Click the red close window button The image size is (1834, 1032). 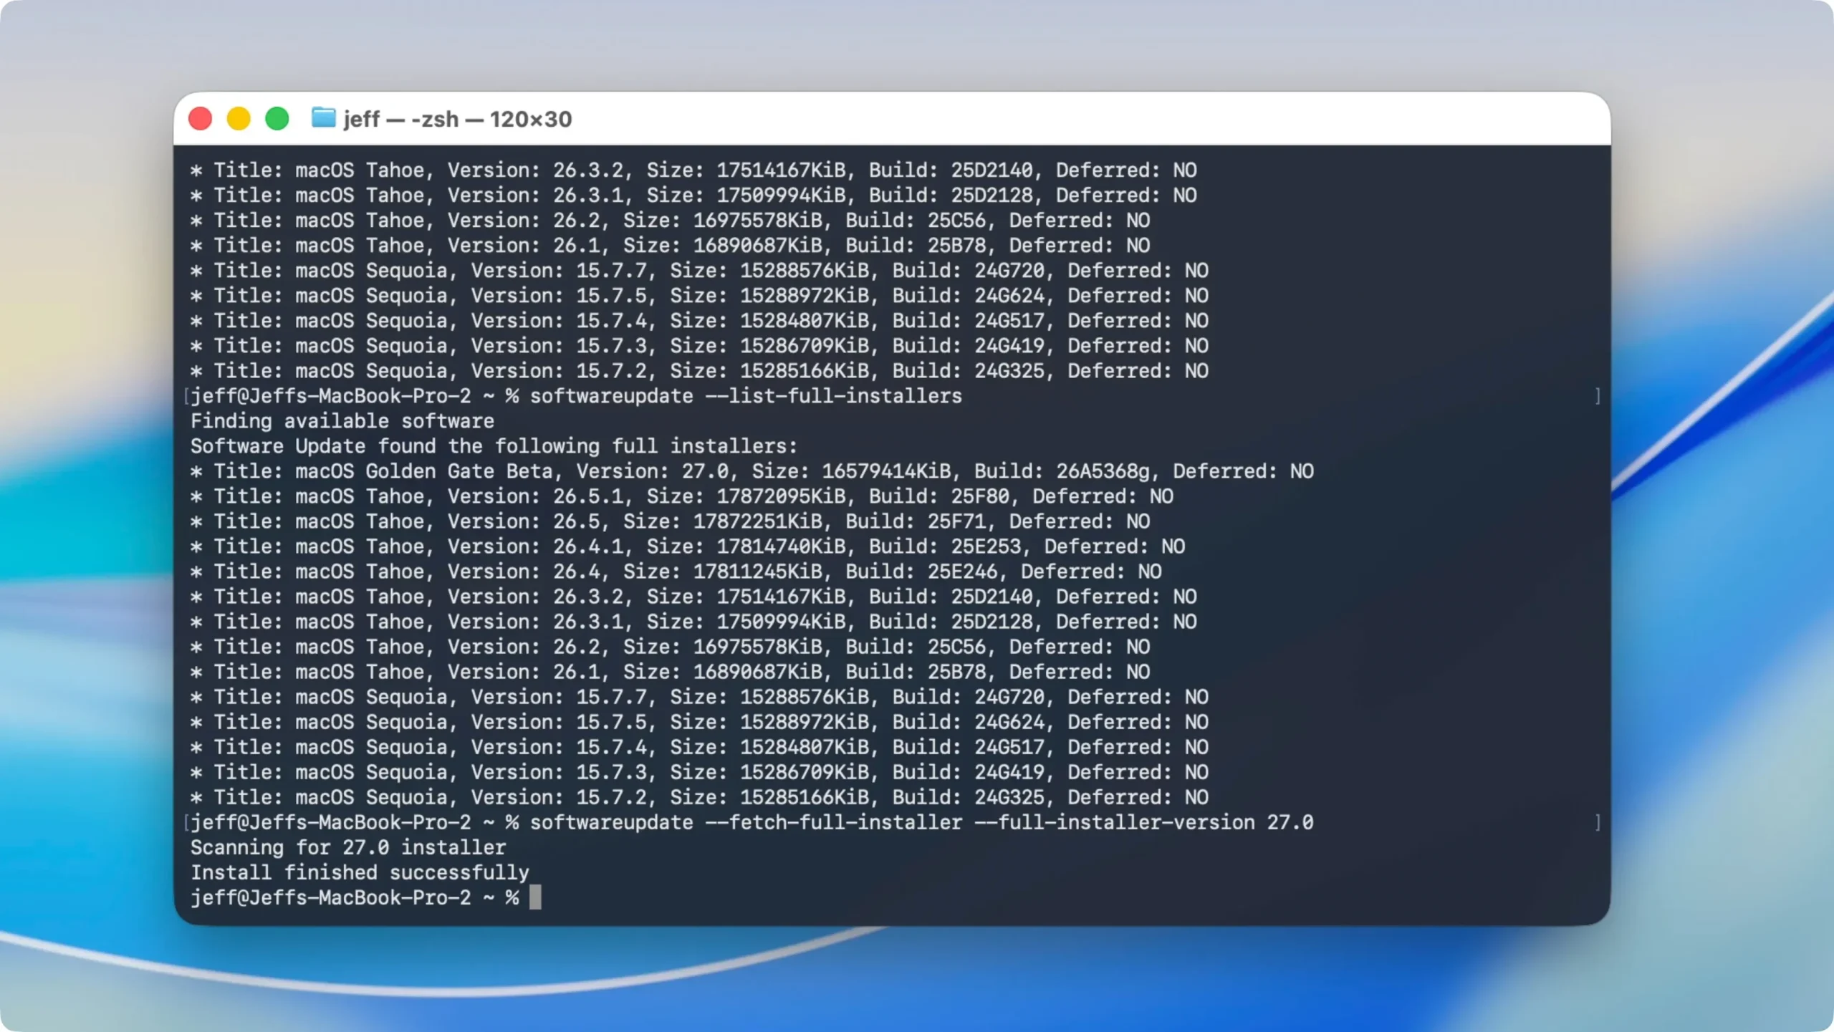(200, 118)
